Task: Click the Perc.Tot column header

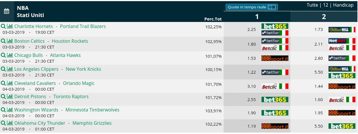Action: click(x=213, y=19)
